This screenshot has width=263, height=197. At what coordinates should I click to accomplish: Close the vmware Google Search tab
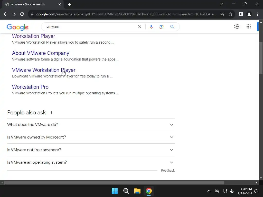click(x=60, y=4)
